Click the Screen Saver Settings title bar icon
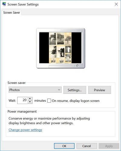The width and height of the screenshot is (121, 151). (4, 4)
